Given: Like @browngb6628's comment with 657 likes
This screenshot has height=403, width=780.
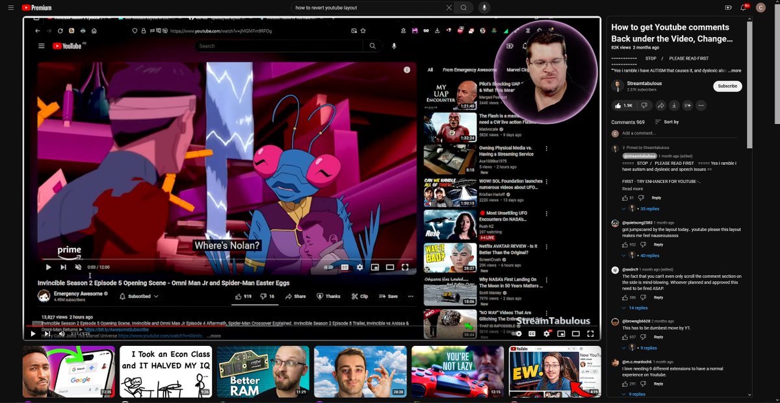Looking at the screenshot, I should [625, 337].
